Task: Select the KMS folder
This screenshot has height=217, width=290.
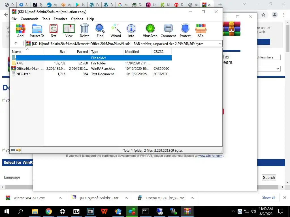Action: point(91,63)
